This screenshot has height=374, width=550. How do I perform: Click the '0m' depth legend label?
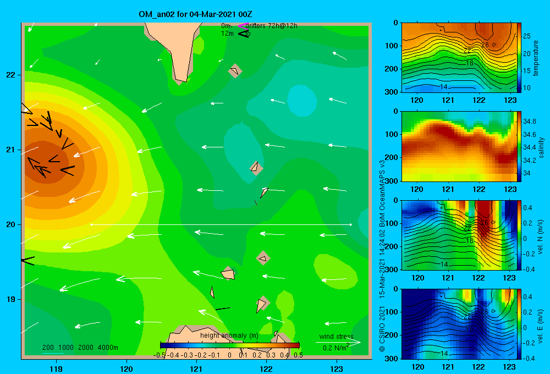[226, 26]
